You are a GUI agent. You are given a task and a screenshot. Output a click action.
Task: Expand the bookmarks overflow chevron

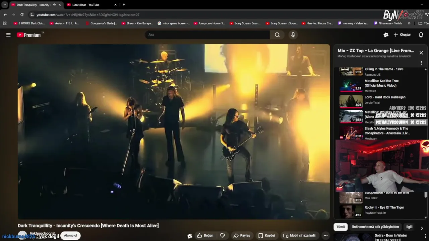(409, 23)
